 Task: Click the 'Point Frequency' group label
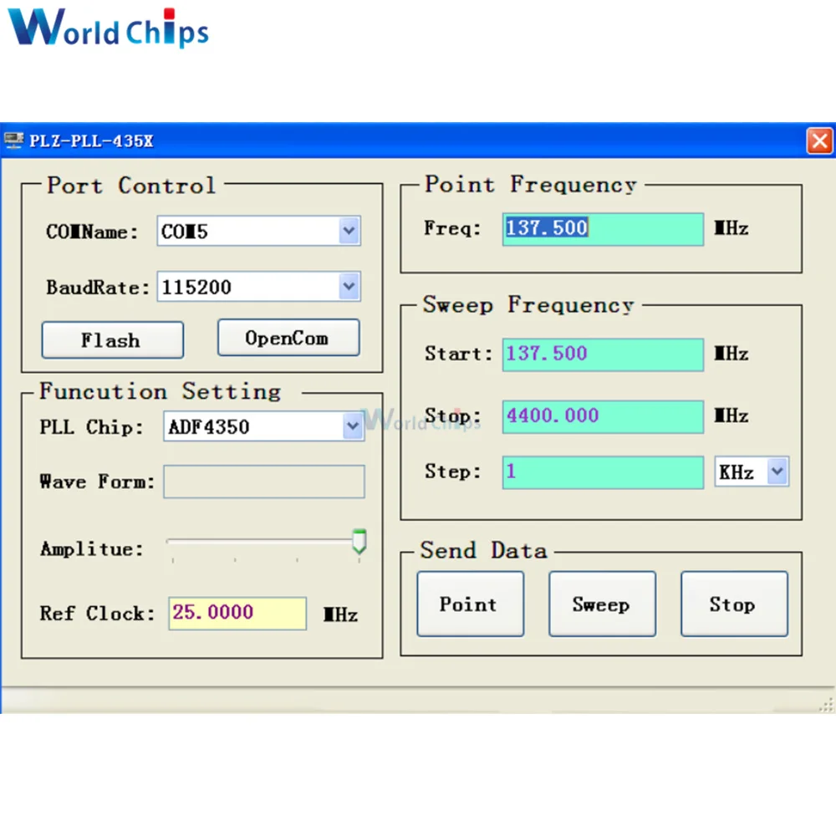tap(531, 185)
